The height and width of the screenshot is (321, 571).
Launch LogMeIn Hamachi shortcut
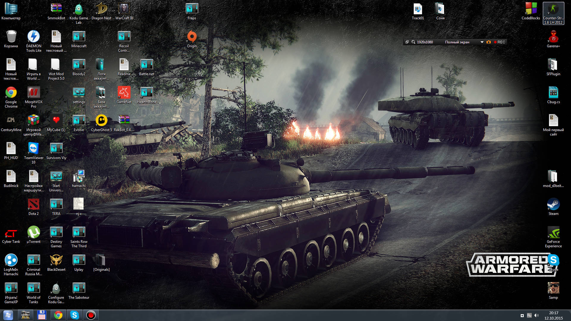(11, 265)
